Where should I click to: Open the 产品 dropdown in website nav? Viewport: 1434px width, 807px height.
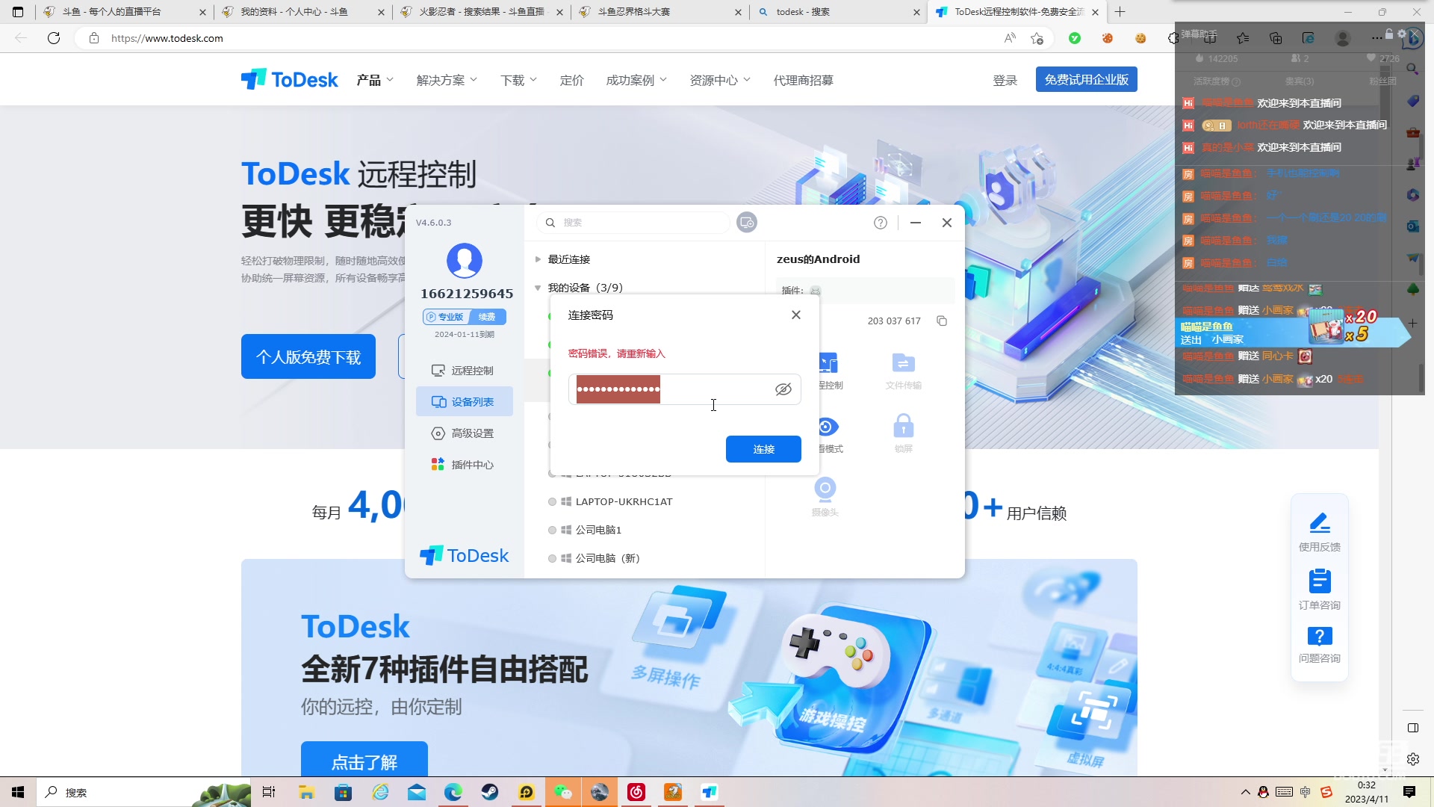click(375, 80)
